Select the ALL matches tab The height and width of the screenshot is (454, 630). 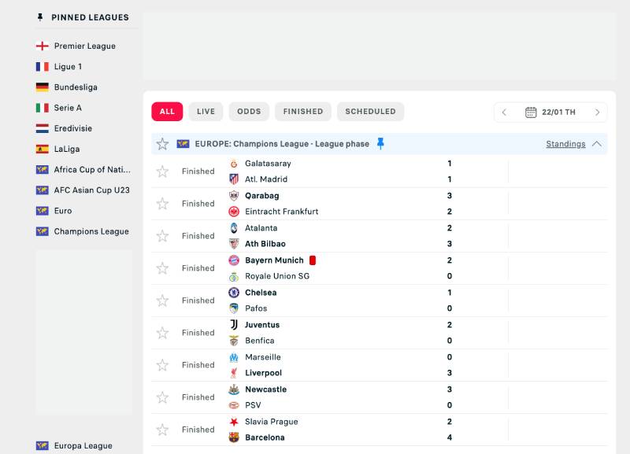pos(167,112)
